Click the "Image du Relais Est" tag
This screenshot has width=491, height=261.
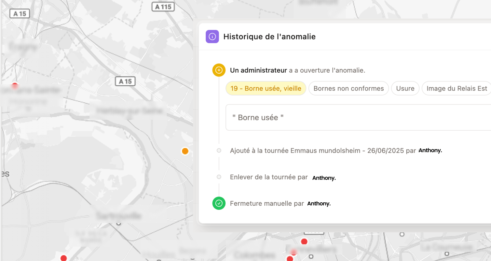(456, 88)
